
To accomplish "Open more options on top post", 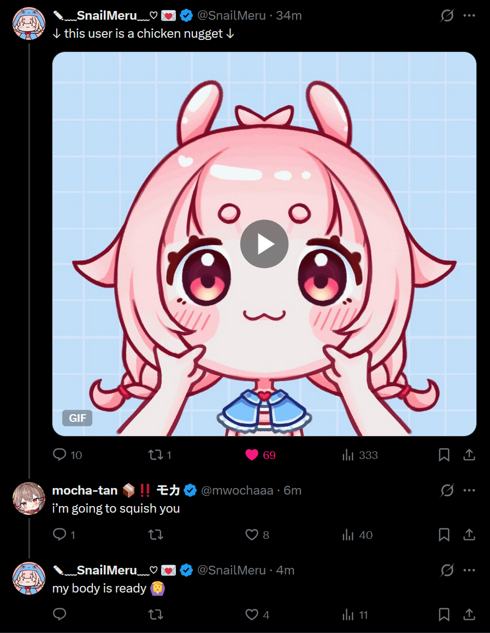I will [469, 15].
